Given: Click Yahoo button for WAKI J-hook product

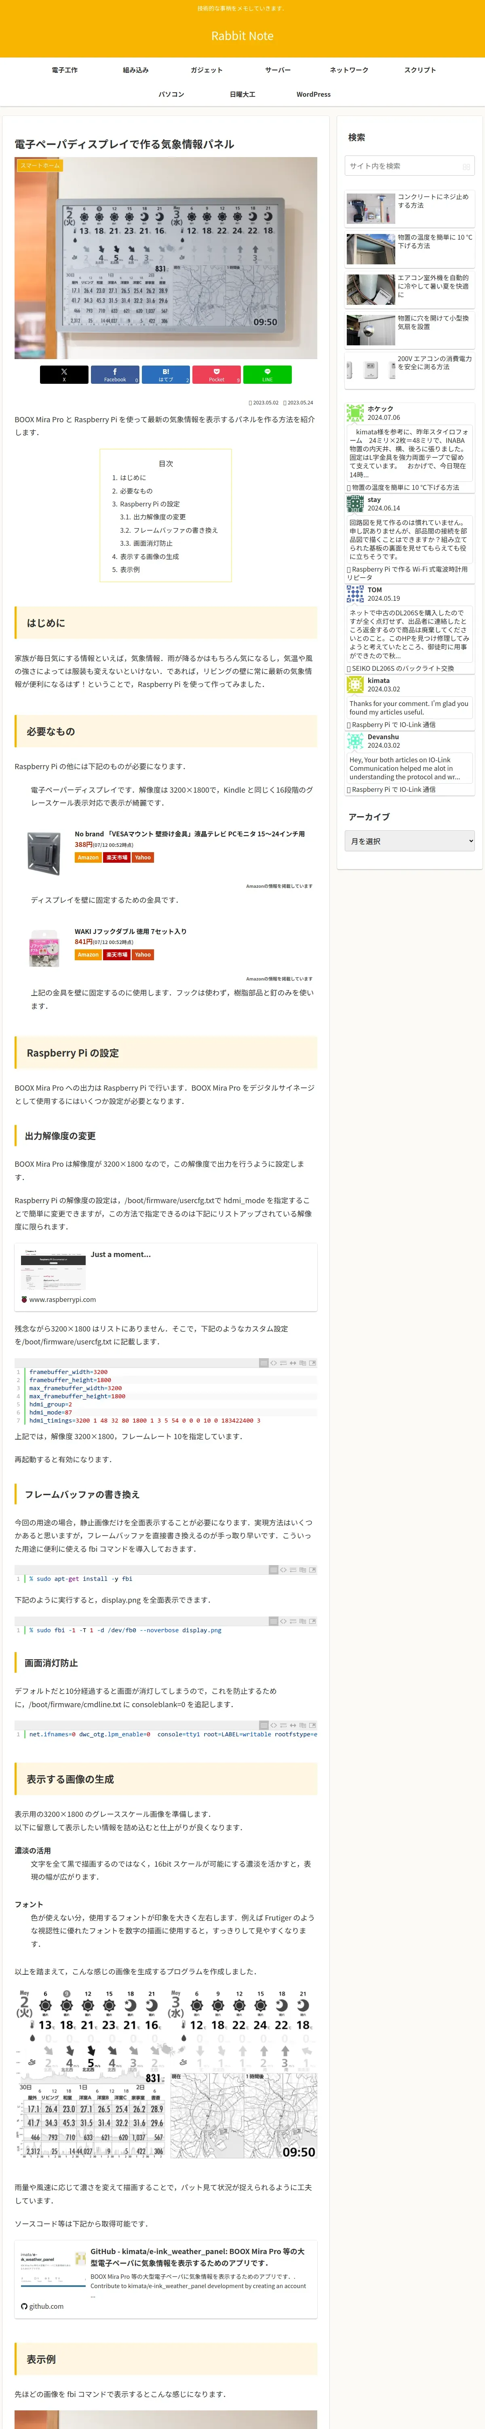Looking at the screenshot, I should [x=142, y=954].
